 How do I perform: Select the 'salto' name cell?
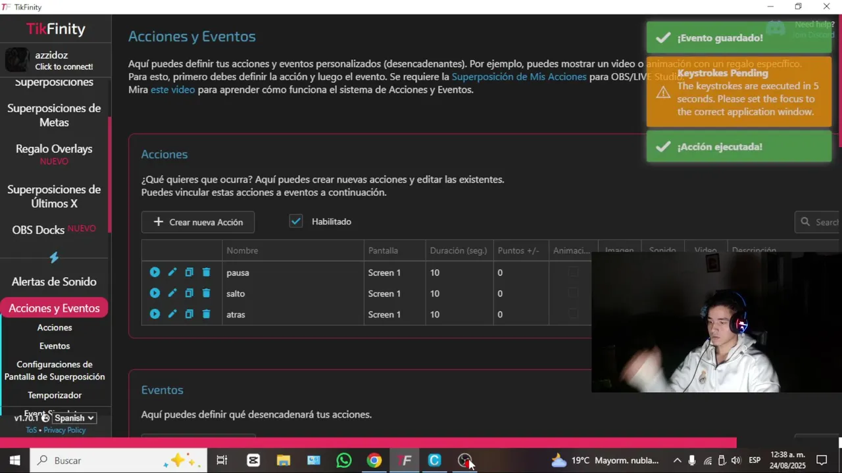(293, 293)
